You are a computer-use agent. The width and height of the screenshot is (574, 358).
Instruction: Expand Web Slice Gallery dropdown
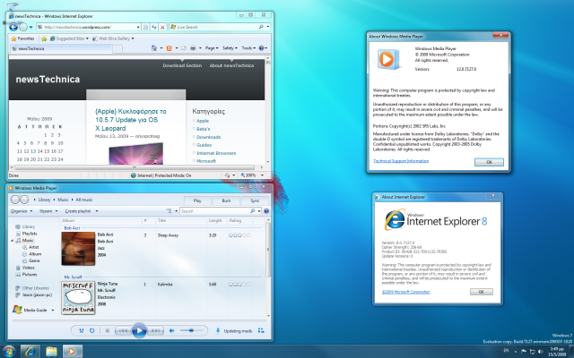pos(133,38)
